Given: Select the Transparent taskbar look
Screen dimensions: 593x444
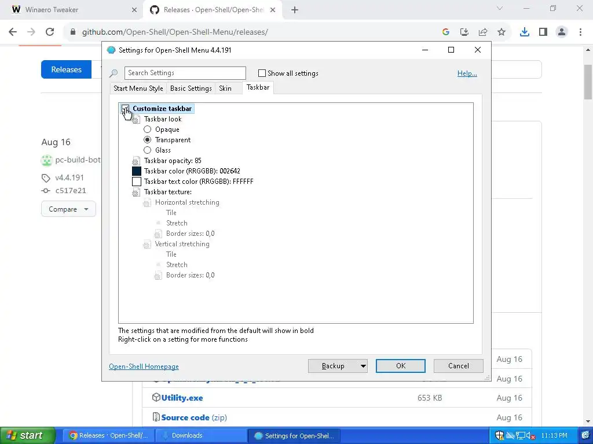Looking at the screenshot, I should [147, 140].
